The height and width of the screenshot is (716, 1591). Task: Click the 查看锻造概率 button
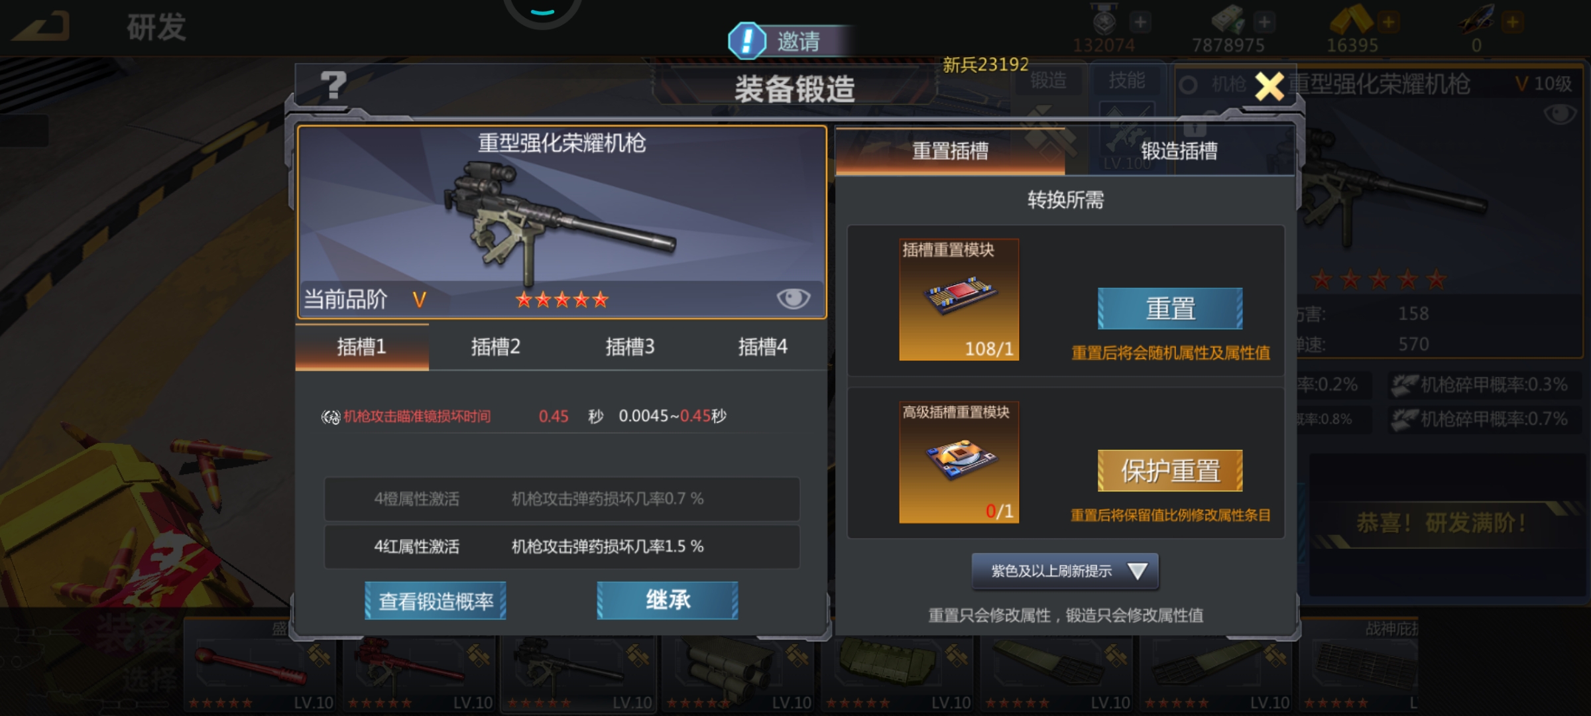pyautogui.click(x=436, y=601)
